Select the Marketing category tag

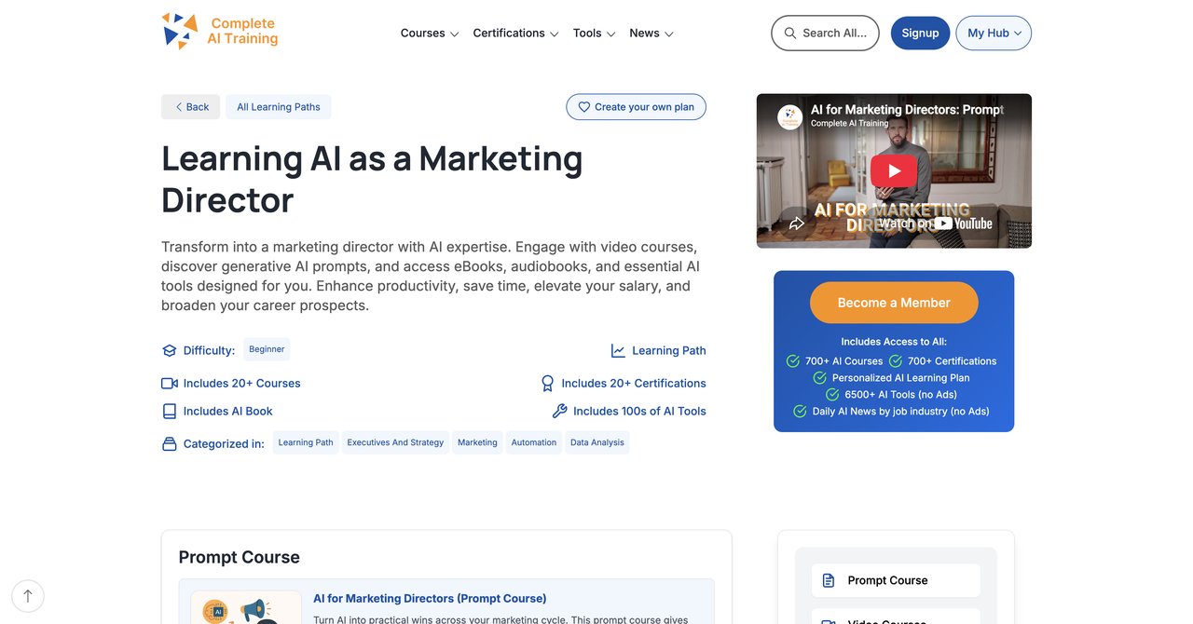(x=477, y=442)
